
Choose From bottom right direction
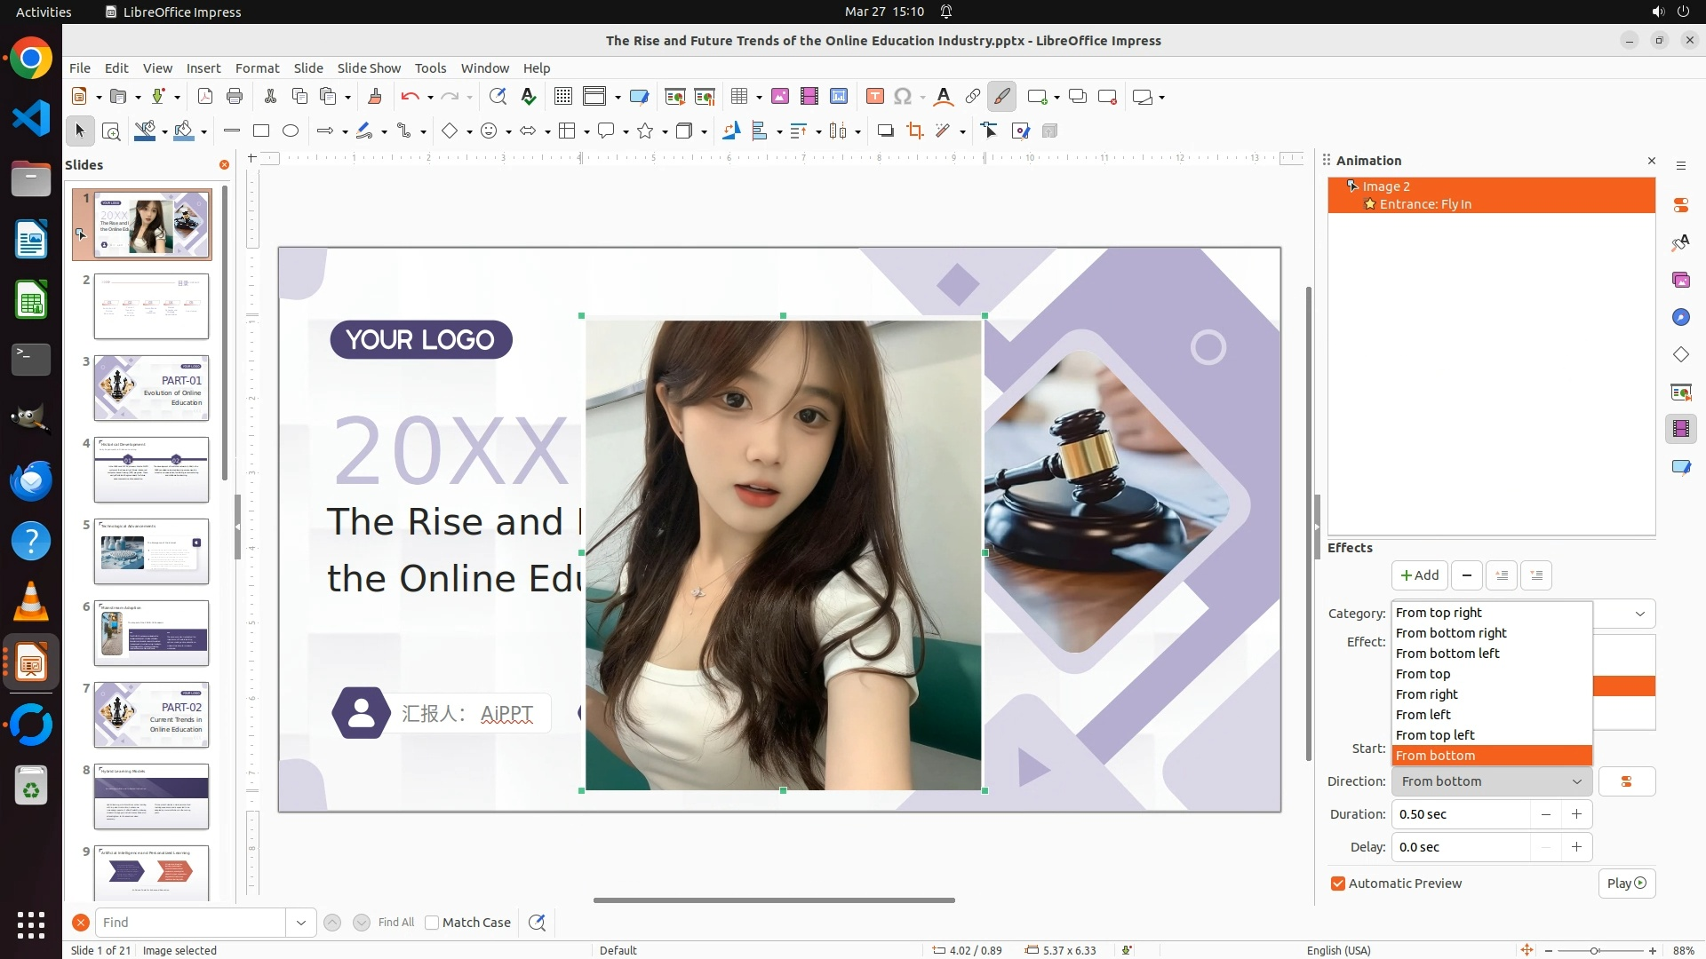click(1450, 633)
